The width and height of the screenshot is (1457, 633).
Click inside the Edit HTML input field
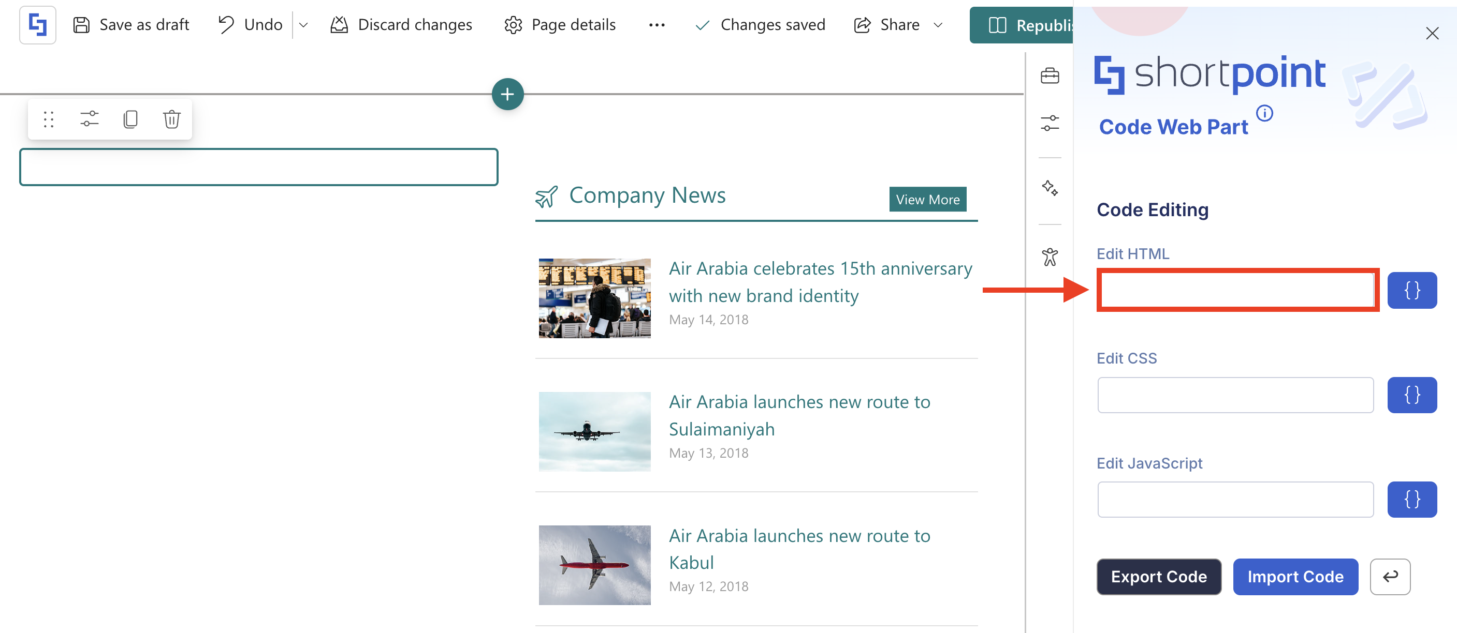[x=1236, y=291]
